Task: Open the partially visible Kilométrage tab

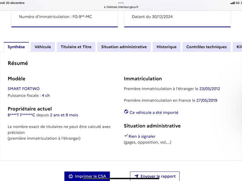Action: click(x=237, y=47)
